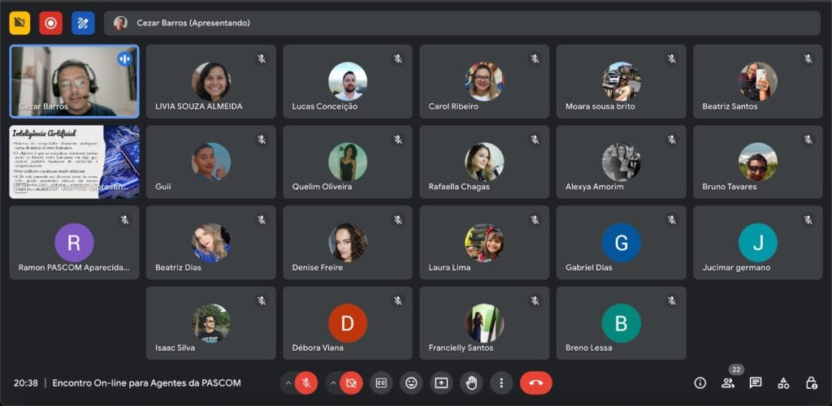Open the meeting chat panel

click(756, 382)
